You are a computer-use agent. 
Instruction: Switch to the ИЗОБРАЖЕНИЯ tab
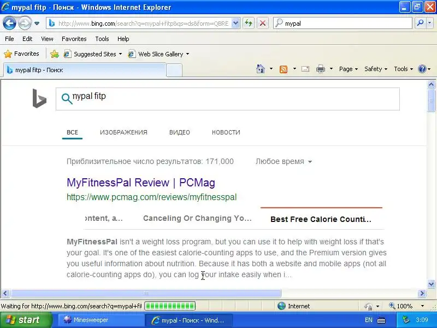click(124, 132)
